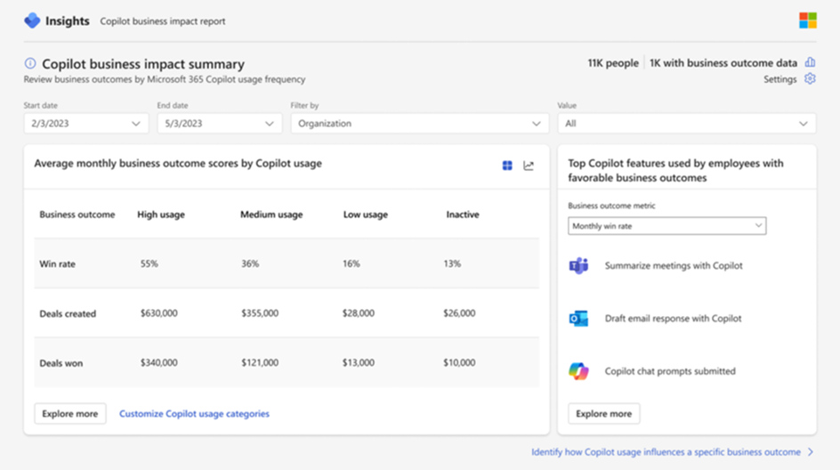The height and width of the screenshot is (470, 840).
Task: Switch to table grid view icon
Action: click(x=507, y=166)
